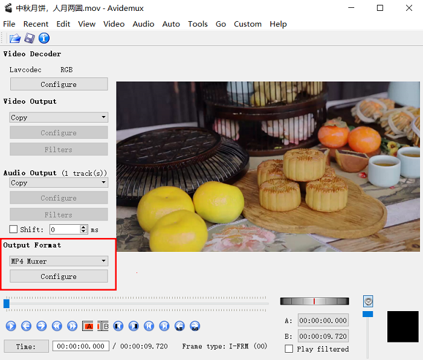Click the video preview of mooncakes

click(x=268, y=167)
